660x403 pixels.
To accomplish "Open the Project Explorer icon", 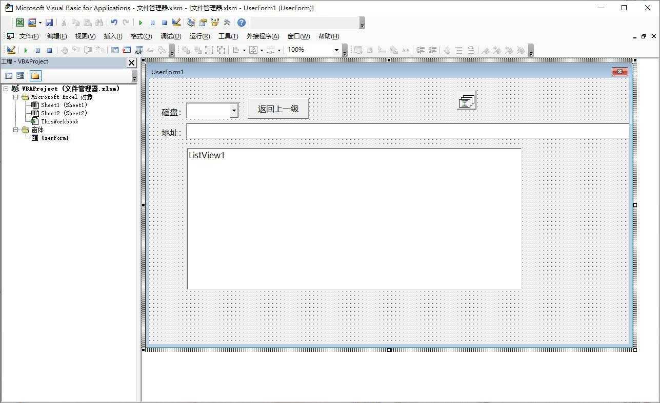I will pyautogui.click(x=191, y=23).
